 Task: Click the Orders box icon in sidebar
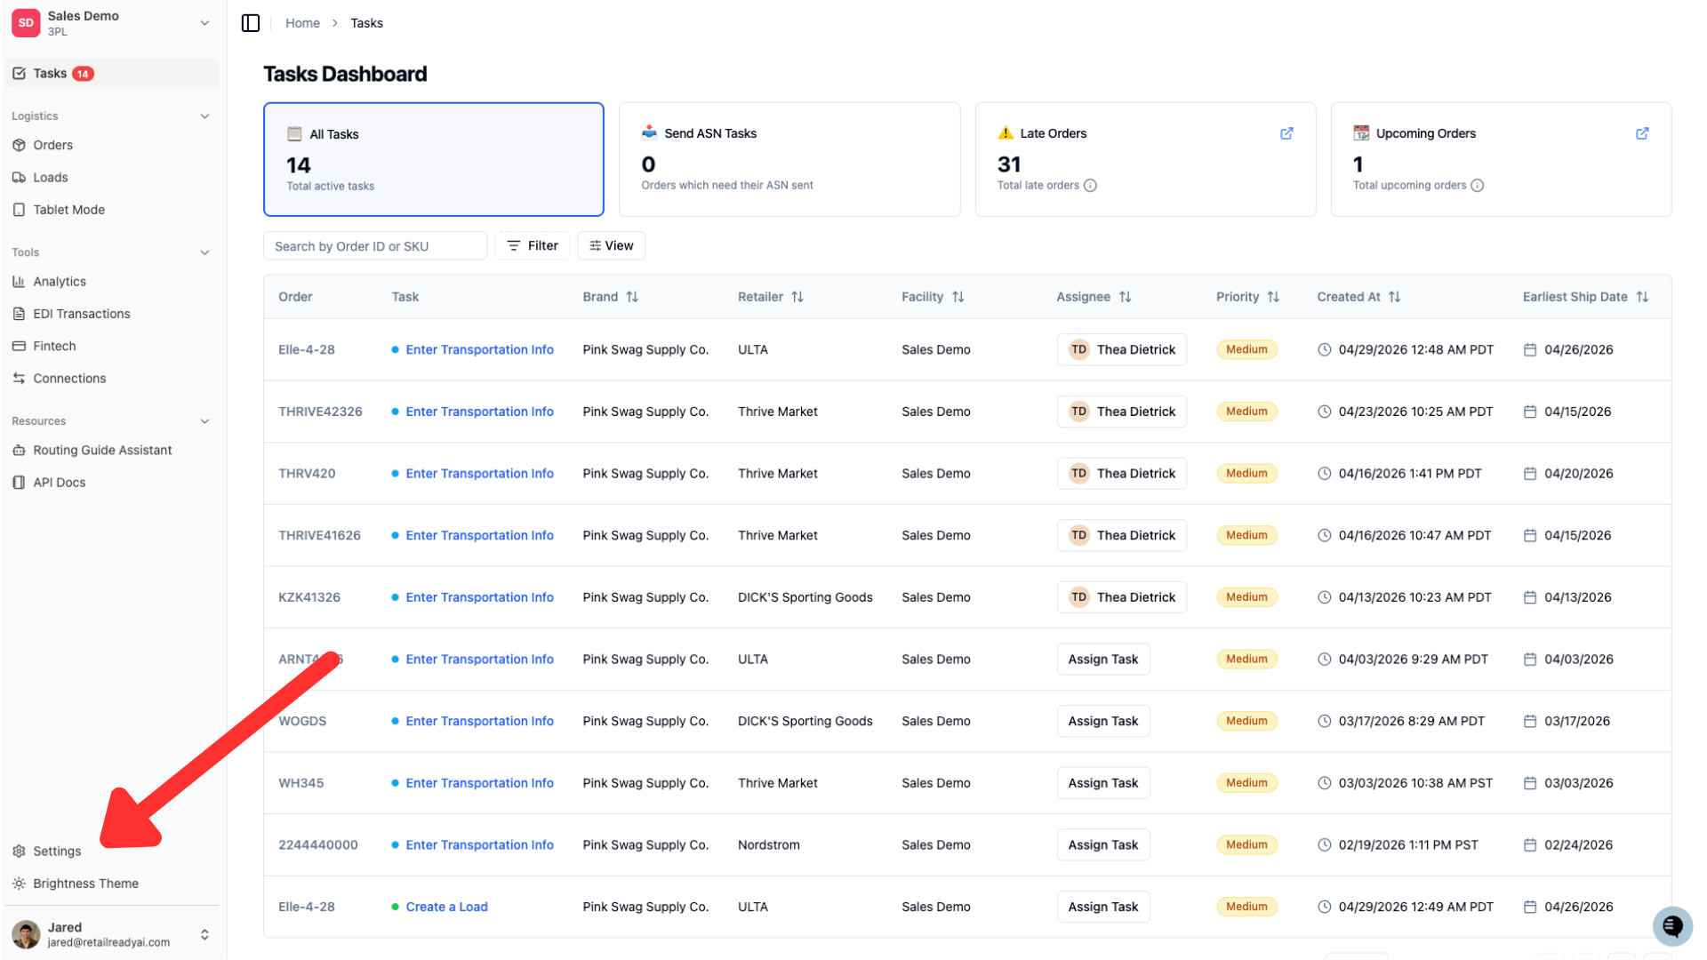click(19, 145)
